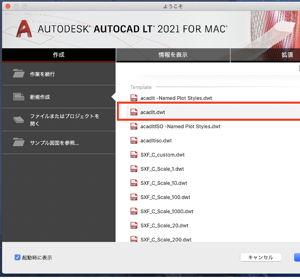Select 作業を続行 in the sidebar

[x=59, y=74]
